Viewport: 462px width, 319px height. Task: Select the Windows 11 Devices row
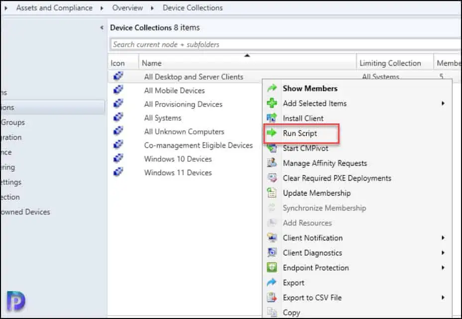(x=185, y=173)
